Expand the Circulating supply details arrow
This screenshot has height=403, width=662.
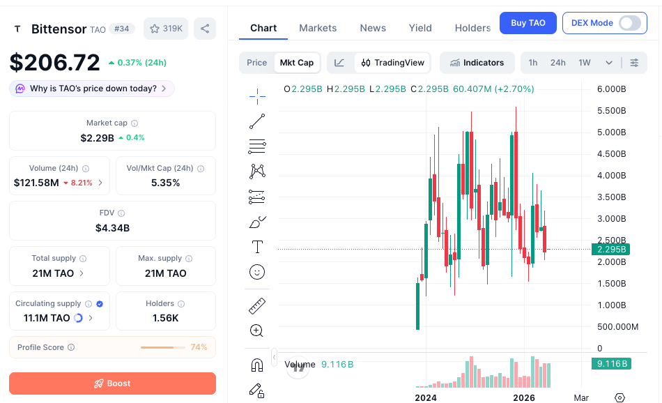tap(91, 318)
